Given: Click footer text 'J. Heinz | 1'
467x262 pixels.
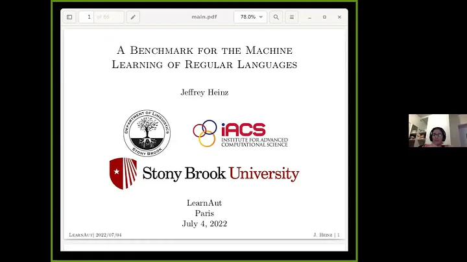Looking at the screenshot, I should tap(326, 235).
